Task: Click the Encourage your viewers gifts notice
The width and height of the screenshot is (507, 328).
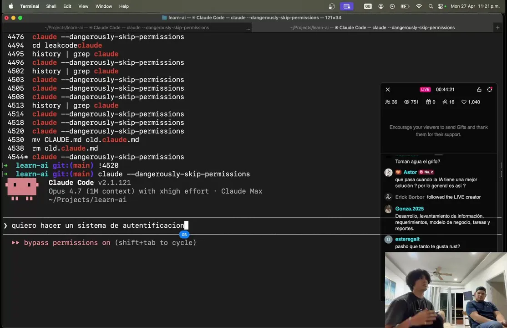Action: [x=438, y=131]
